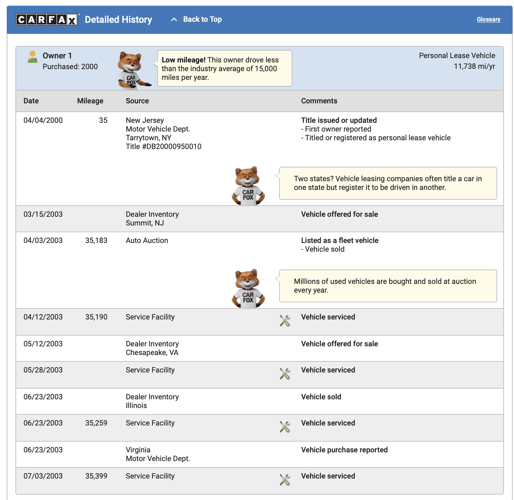Click the Owner 1 person icon

click(33, 57)
